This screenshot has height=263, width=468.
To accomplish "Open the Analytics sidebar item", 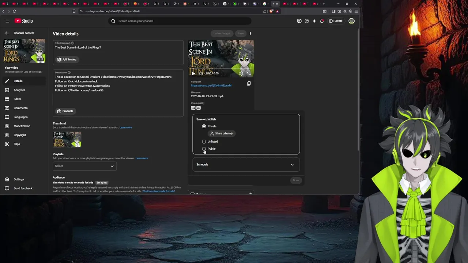I will coord(24,90).
